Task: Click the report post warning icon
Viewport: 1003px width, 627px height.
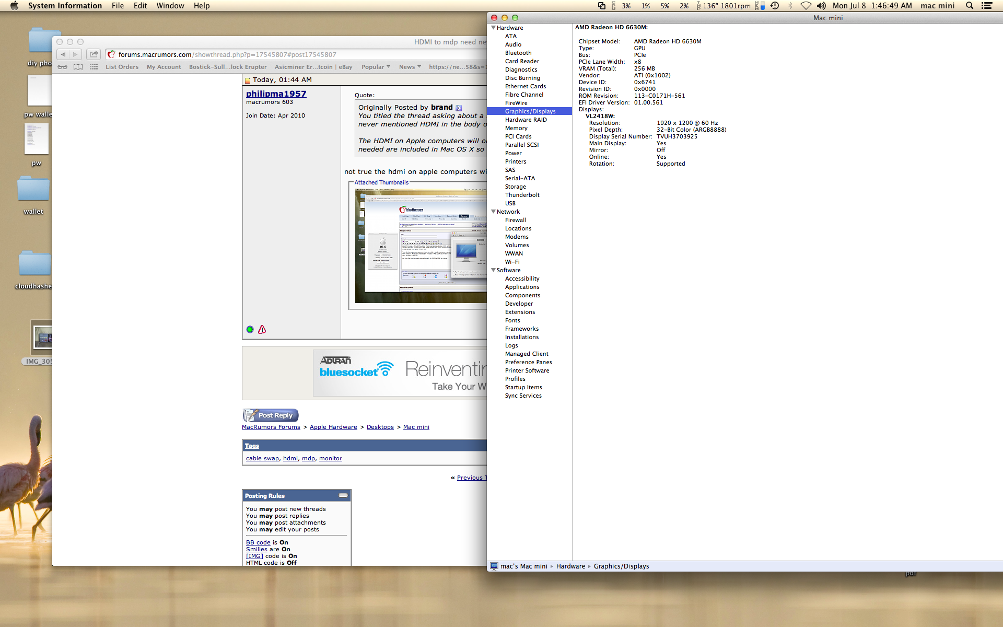Action: (x=262, y=329)
